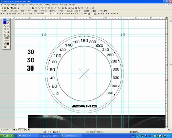
Task: Open the File menu in the menu bar
Action: 6,4
